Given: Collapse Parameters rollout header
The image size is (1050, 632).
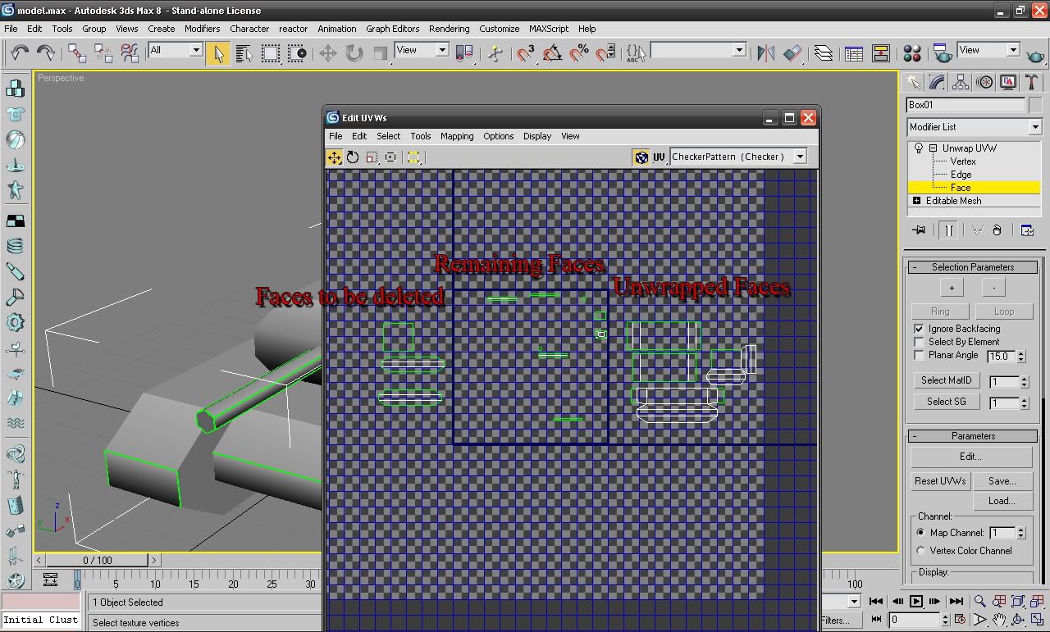Looking at the screenshot, I should click(973, 436).
